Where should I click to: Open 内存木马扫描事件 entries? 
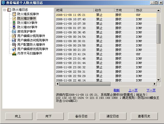coord(30,53)
